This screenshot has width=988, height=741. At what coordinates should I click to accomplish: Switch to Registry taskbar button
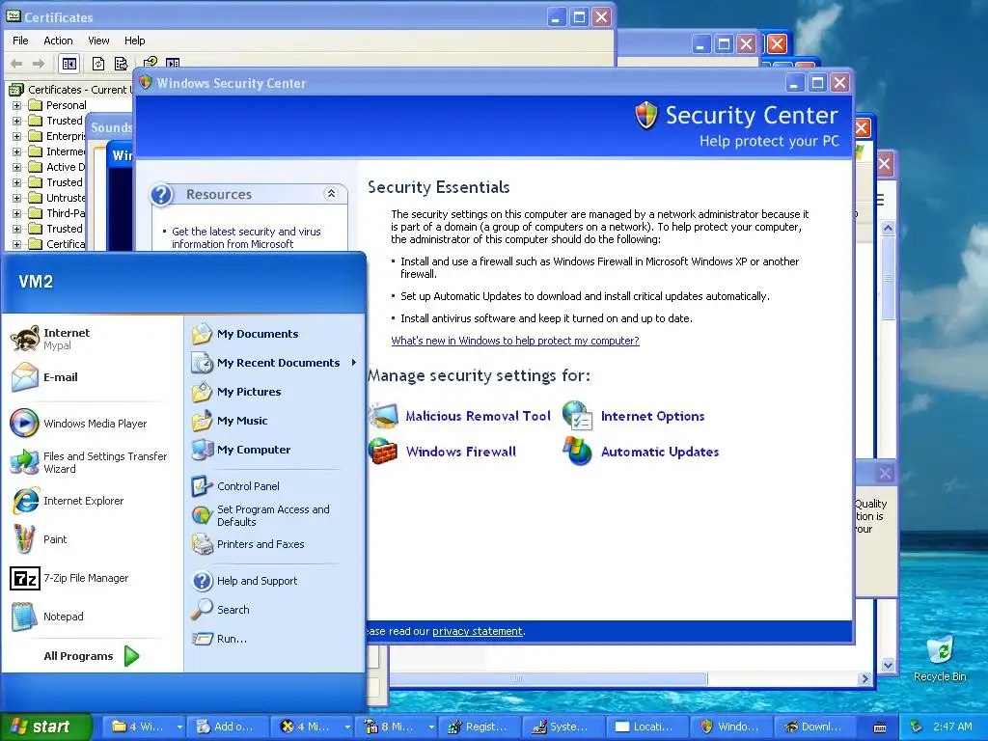click(x=480, y=727)
